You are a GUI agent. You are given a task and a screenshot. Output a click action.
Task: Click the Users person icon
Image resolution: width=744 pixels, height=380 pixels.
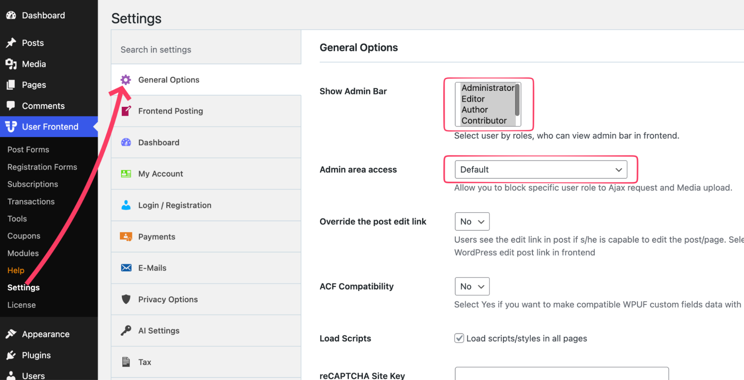coord(11,375)
